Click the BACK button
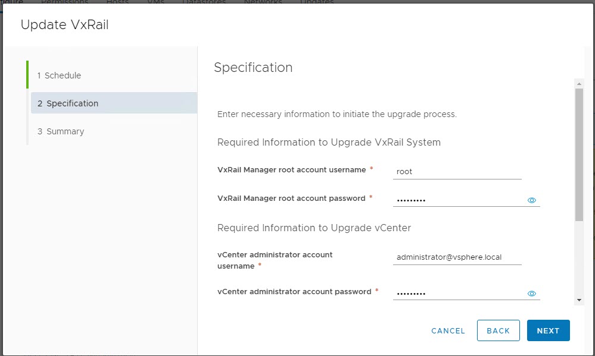Image resolution: width=595 pixels, height=356 pixels. coord(498,330)
